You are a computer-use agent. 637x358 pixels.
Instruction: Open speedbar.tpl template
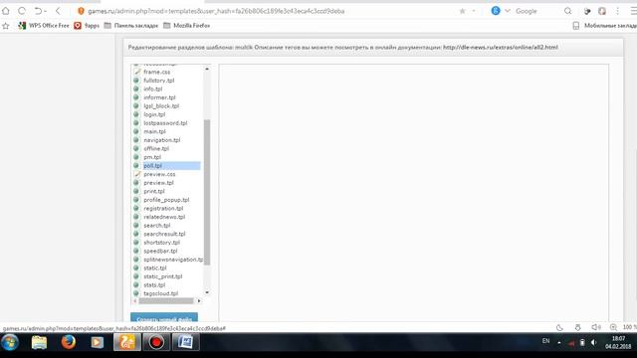[x=160, y=251]
